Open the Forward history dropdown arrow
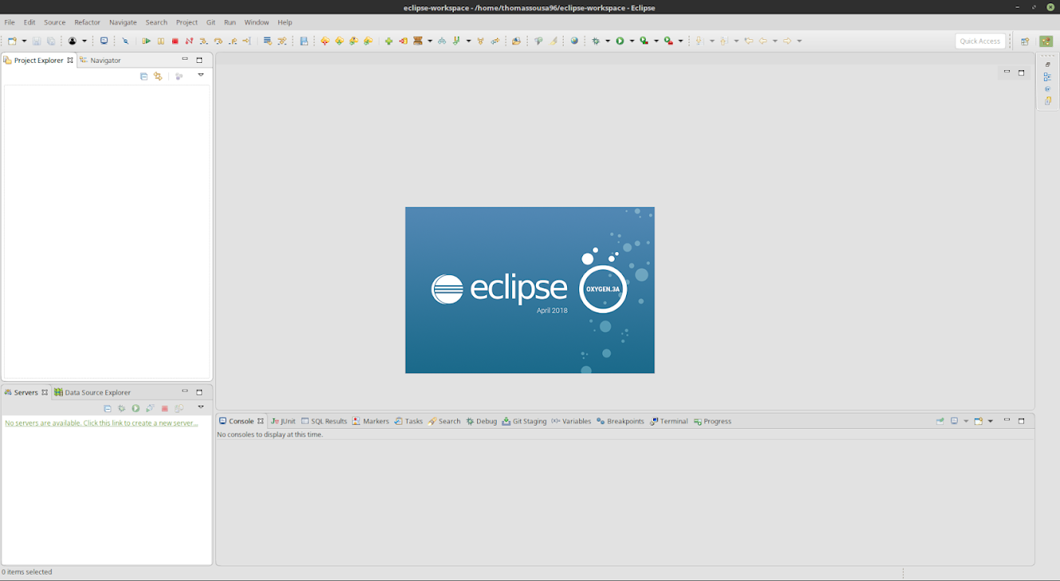Viewport: 1060px width, 581px height. (x=799, y=41)
